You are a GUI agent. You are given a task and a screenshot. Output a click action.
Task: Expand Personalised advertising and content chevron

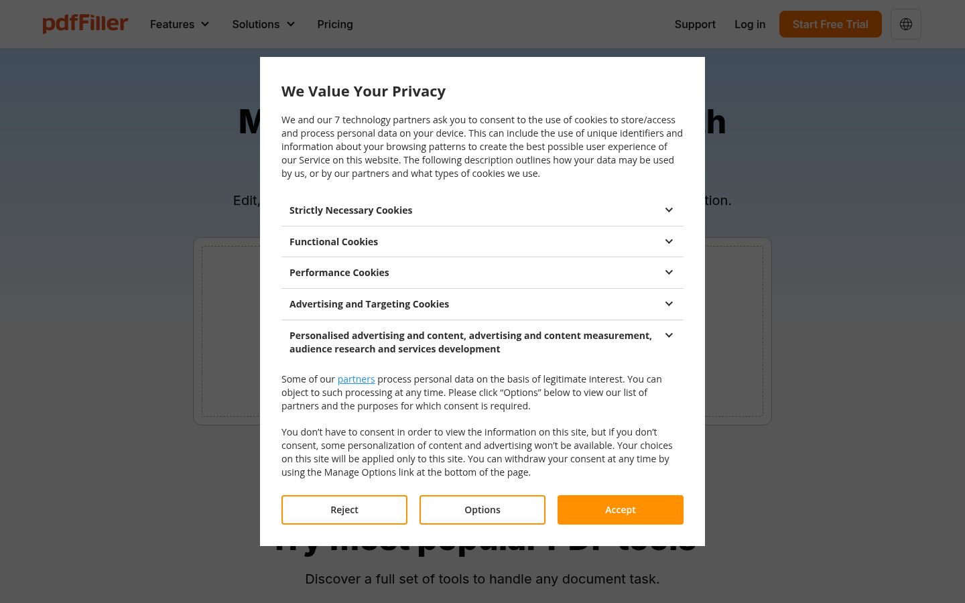point(669,336)
